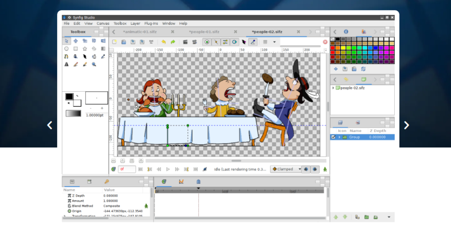
Task: Select the Polygon tool
Action: [x=94, y=48]
